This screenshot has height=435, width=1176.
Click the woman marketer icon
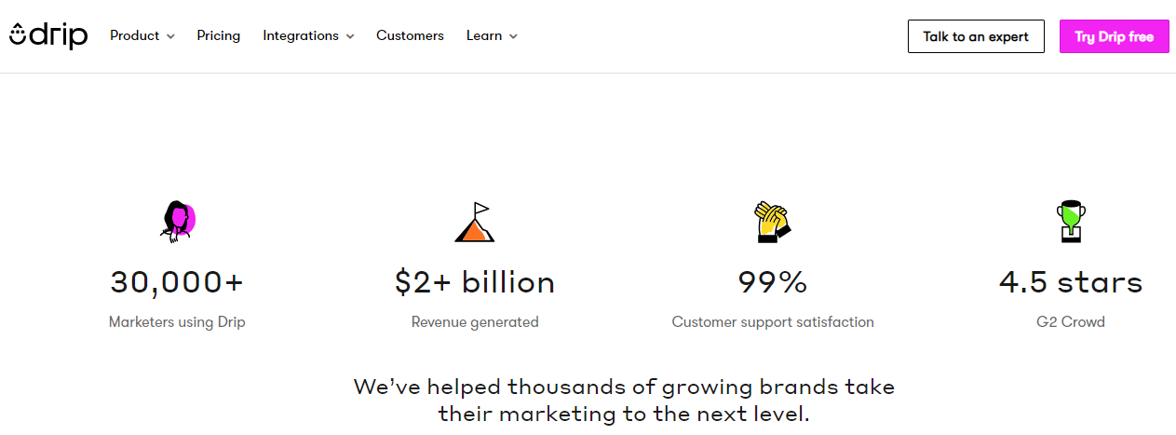pos(177,223)
